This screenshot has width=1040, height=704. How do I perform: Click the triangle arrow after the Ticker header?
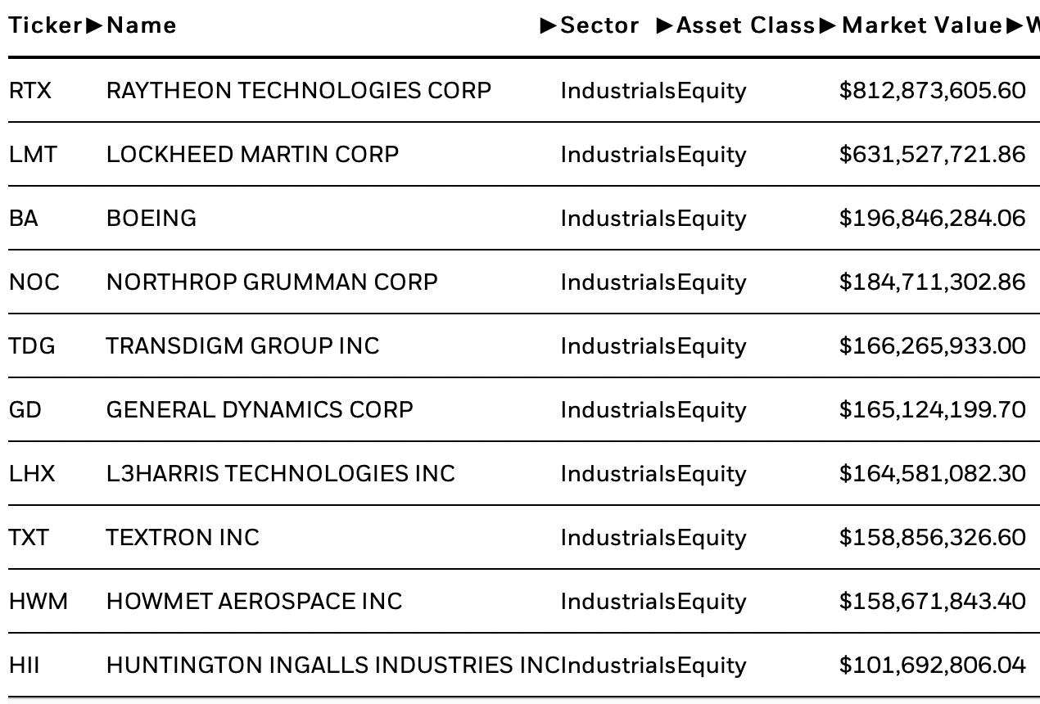[x=95, y=25]
